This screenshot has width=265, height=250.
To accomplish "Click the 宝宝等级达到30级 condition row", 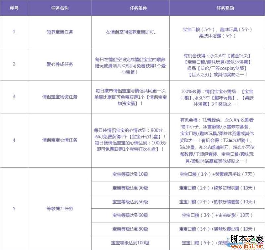I will 130,188.
